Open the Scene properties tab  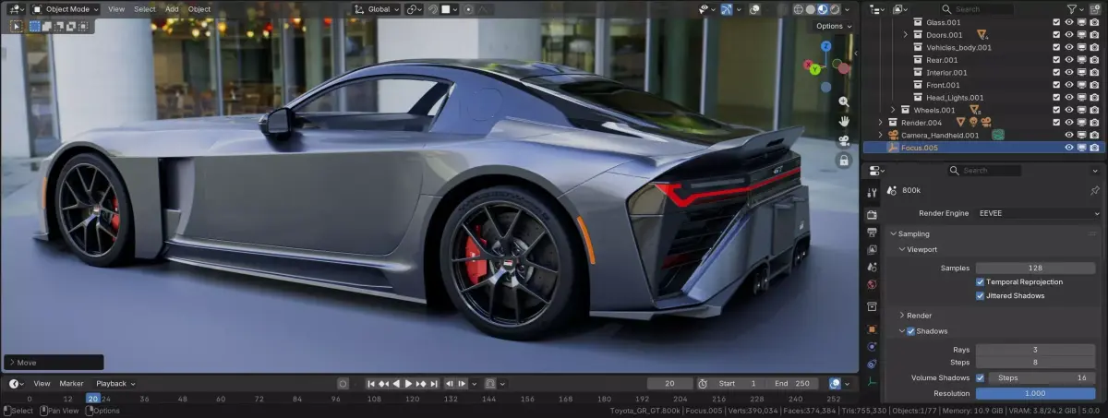[x=872, y=268]
